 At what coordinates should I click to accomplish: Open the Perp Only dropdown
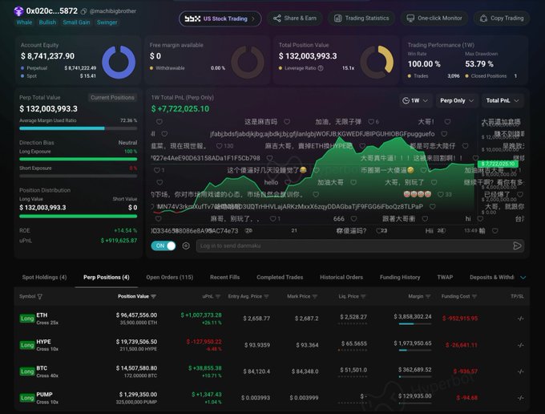[457, 100]
